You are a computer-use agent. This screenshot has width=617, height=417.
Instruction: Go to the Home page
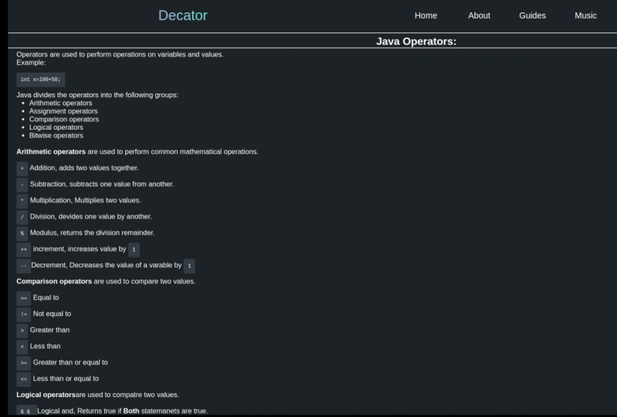click(425, 15)
